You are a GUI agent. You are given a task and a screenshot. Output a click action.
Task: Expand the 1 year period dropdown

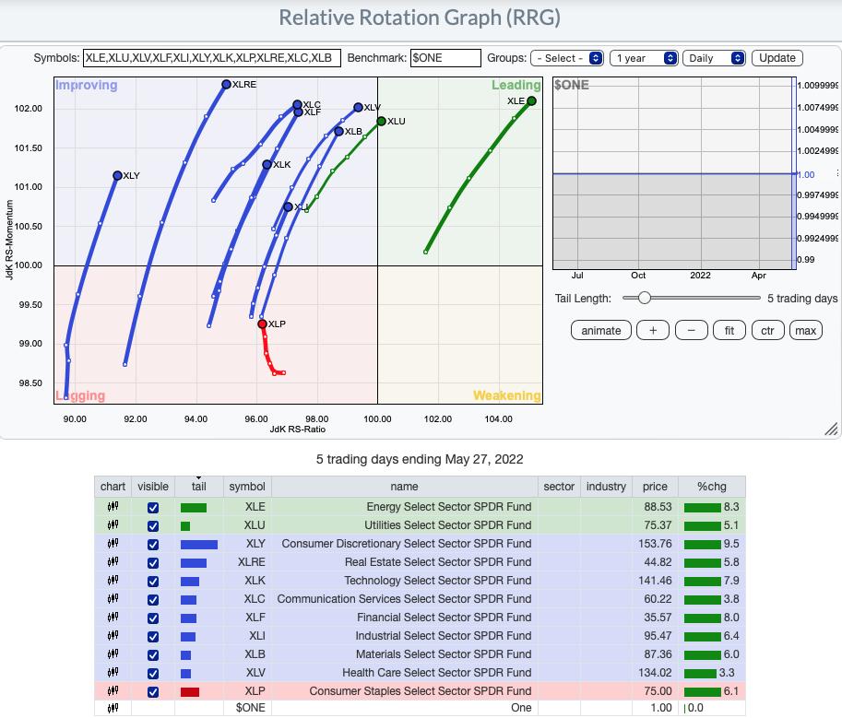pos(645,58)
